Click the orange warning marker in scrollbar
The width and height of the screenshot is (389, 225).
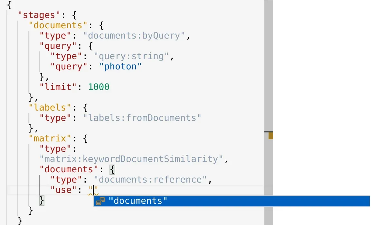click(270, 136)
